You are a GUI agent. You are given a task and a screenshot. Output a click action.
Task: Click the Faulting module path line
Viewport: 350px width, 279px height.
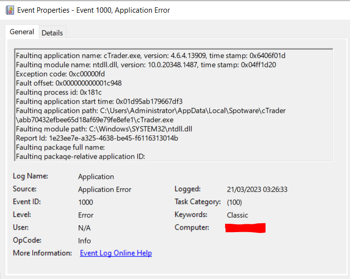(x=104, y=129)
